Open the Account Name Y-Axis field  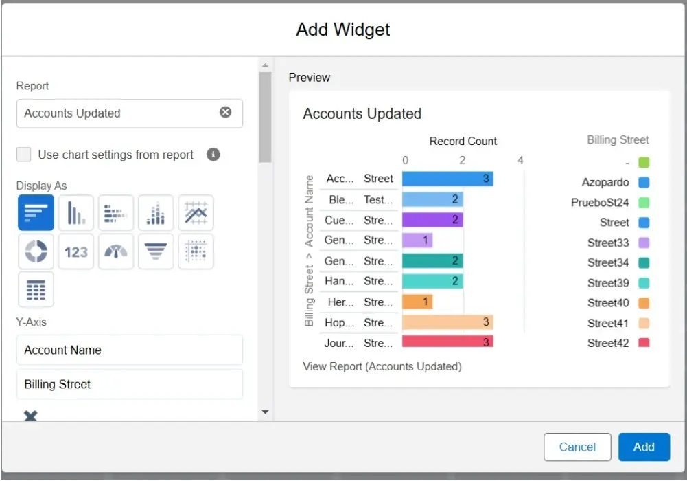tap(129, 350)
